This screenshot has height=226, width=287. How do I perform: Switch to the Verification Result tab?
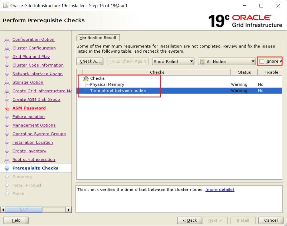click(x=98, y=38)
